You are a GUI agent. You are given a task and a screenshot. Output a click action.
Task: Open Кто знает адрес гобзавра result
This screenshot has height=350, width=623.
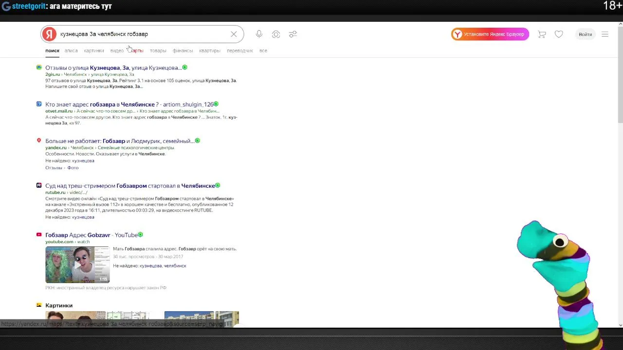[129, 104]
